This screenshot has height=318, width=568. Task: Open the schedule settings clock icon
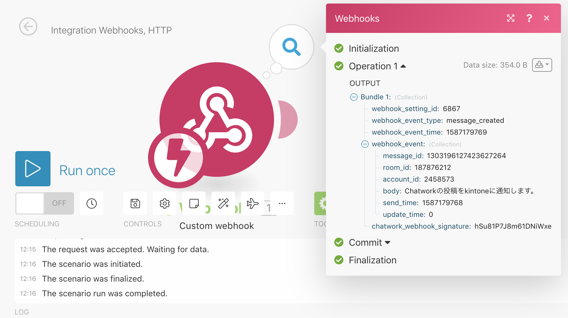pyautogui.click(x=92, y=203)
